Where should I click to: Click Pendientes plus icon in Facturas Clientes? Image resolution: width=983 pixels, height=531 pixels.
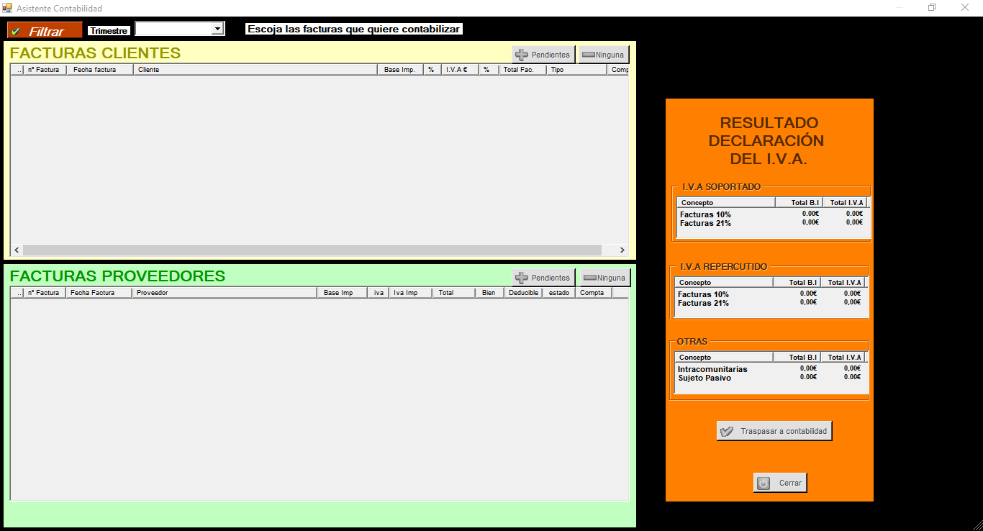(522, 55)
